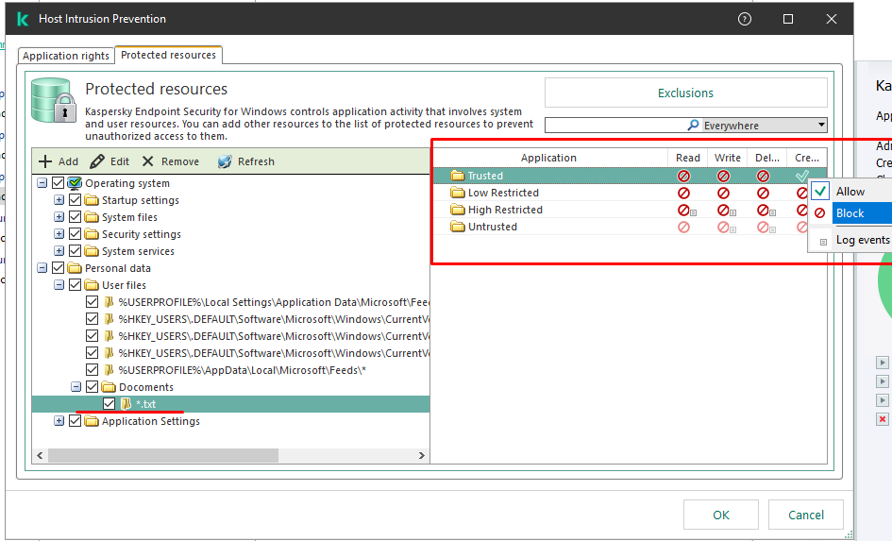The height and width of the screenshot is (541, 892).
Task: Expand the System files node
Action: click(59, 217)
